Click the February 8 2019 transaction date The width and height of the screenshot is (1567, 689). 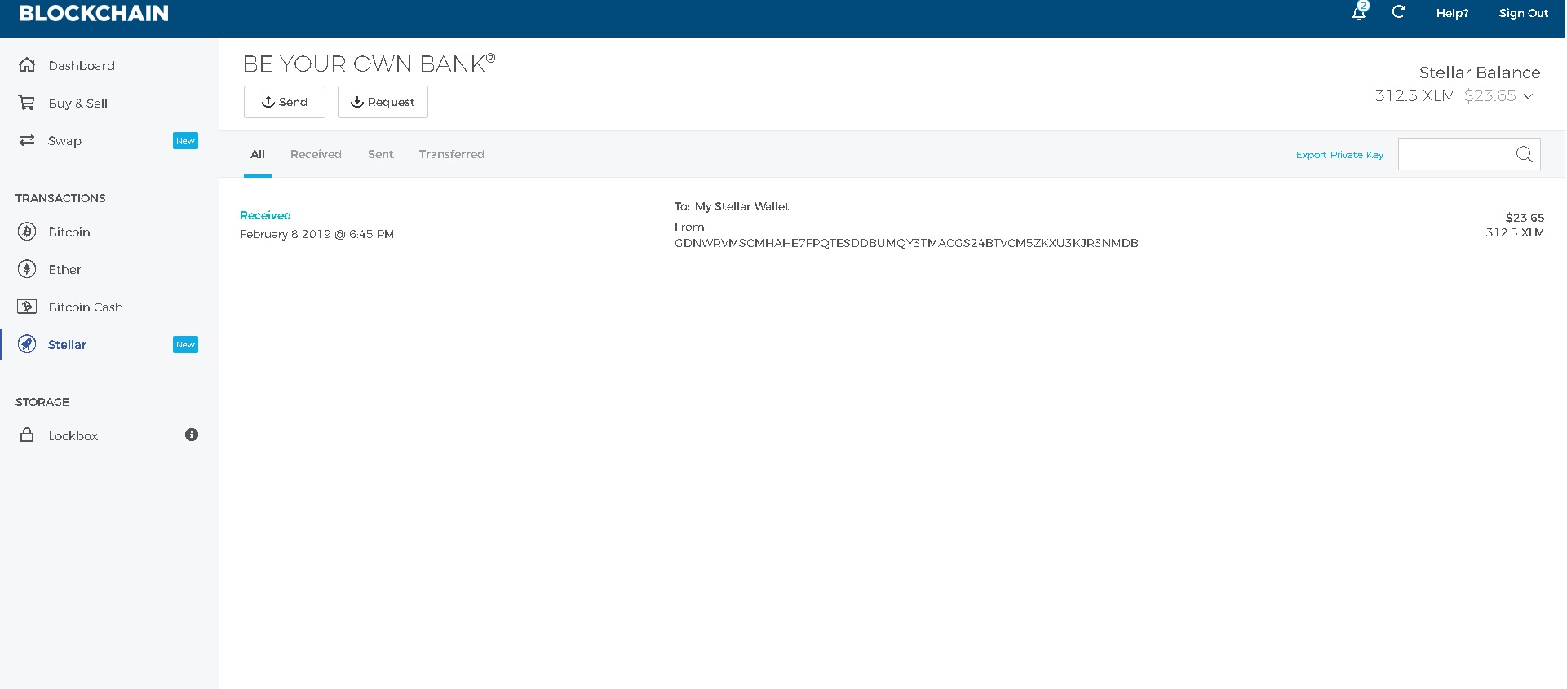click(316, 234)
